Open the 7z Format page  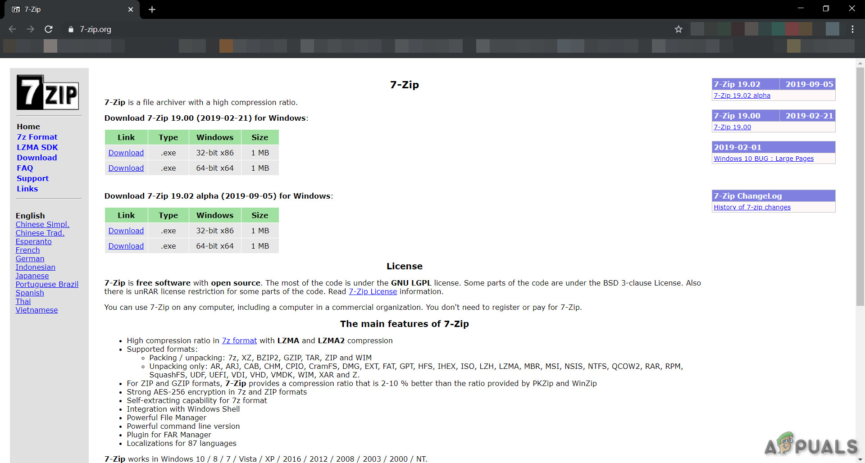point(37,137)
